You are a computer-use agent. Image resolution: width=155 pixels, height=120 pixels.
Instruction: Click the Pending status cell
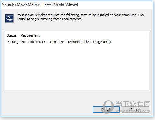(x=12, y=42)
